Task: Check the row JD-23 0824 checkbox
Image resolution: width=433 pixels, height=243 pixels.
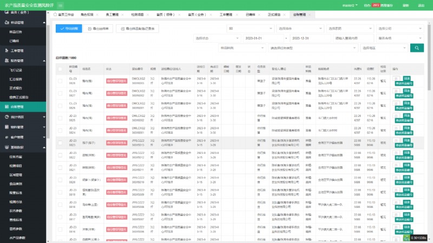Action: (60, 131)
